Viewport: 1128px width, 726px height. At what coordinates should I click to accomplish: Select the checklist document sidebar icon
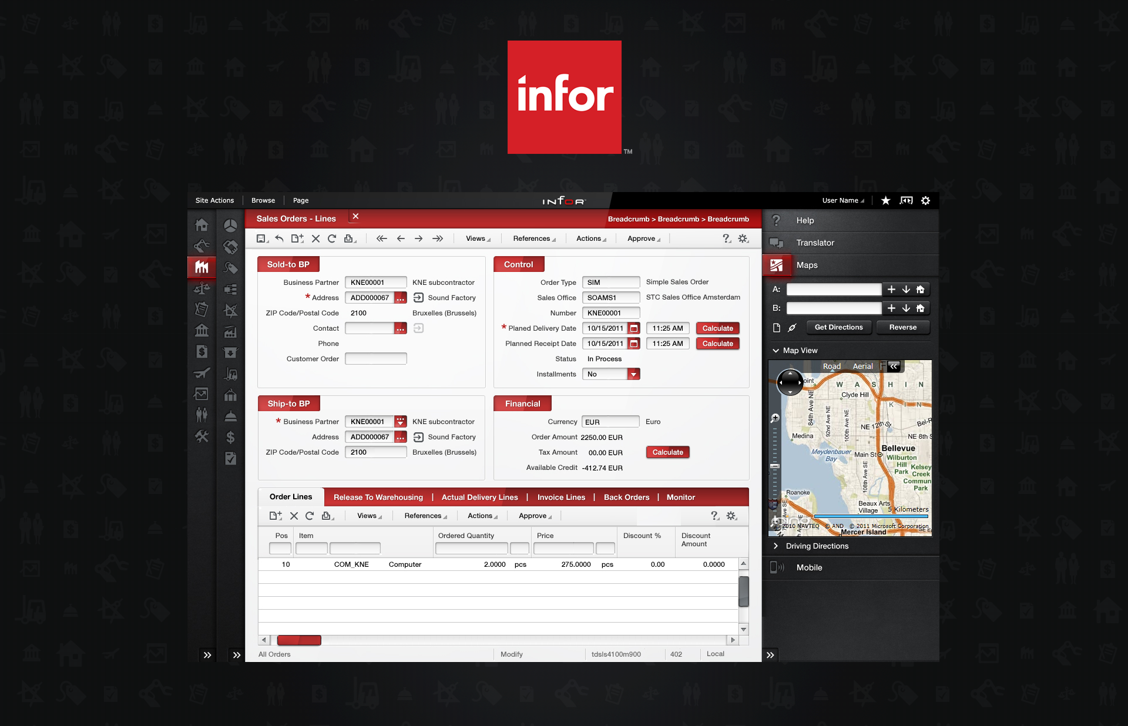click(x=230, y=458)
